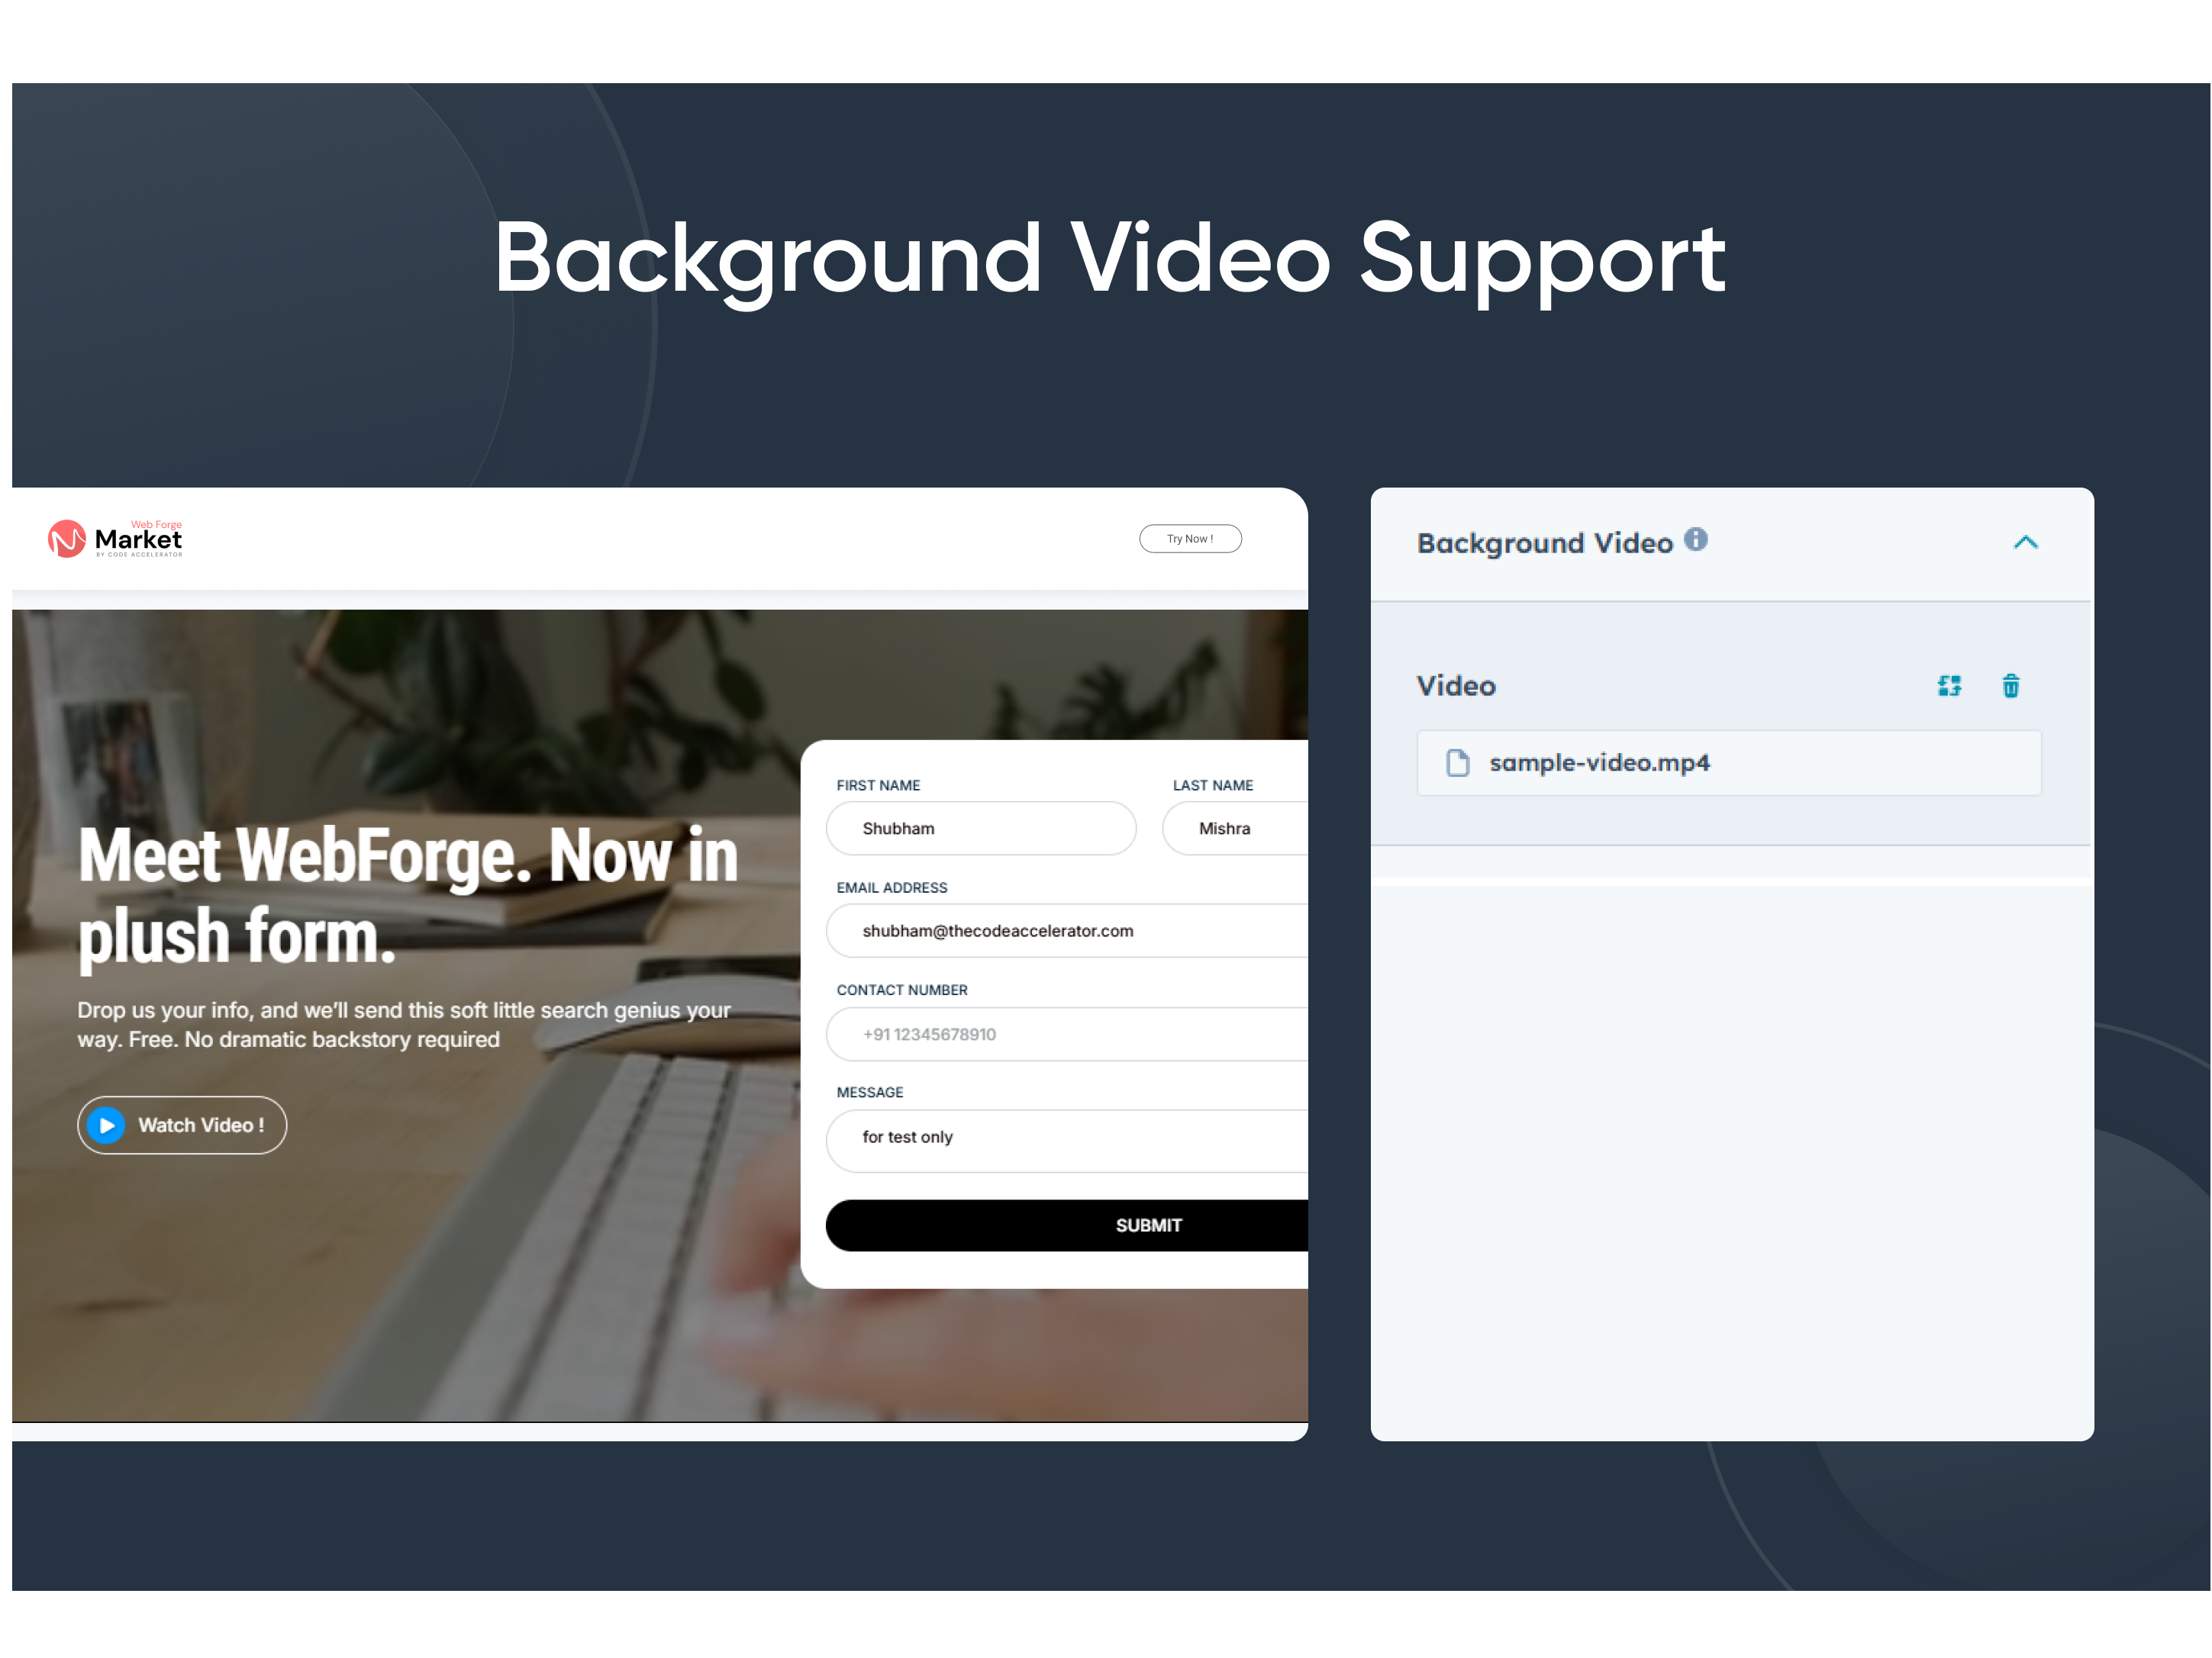
Task: Click the 'Drop us your info' paragraph
Action: [404, 1025]
